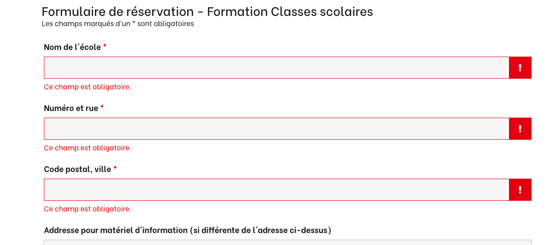Click the red asterisk beside Nom de l'école

tap(105, 46)
